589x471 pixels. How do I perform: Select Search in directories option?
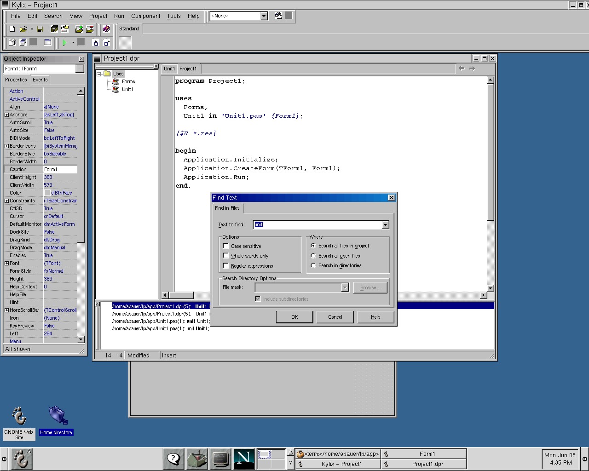click(313, 265)
